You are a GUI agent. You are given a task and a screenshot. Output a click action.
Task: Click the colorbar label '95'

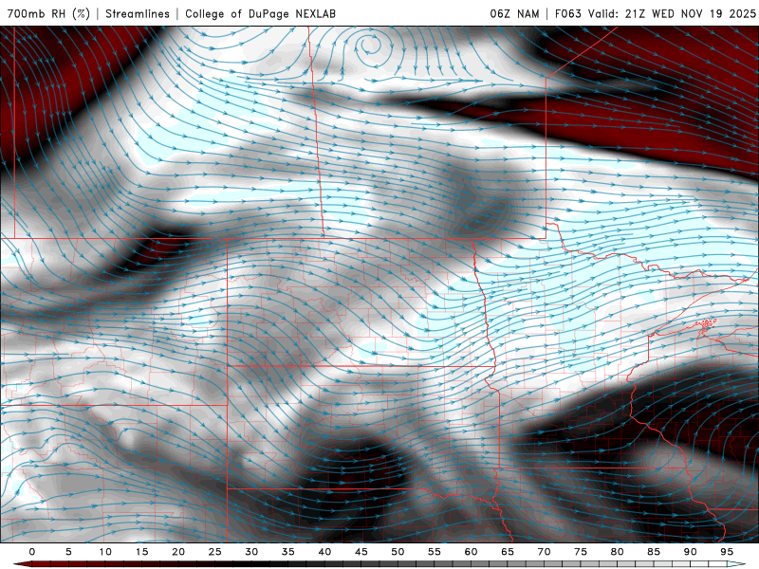(x=727, y=552)
